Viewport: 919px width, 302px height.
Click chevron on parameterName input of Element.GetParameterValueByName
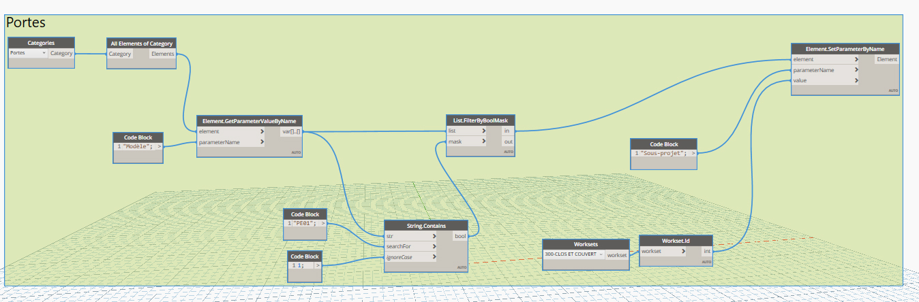click(x=262, y=142)
